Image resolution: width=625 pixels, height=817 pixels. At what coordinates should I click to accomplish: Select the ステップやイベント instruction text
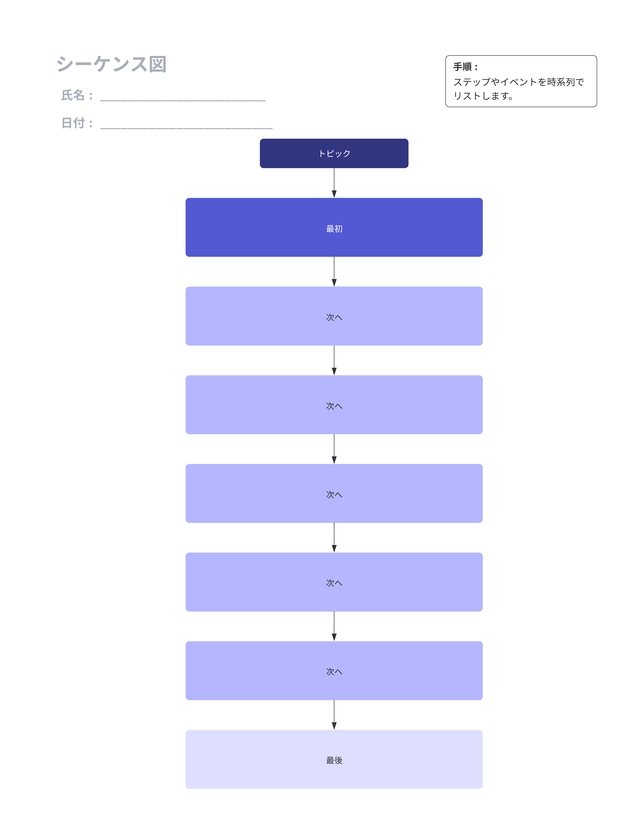click(x=518, y=88)
